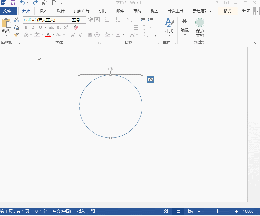Select the Format Painter brush
Image resolution: width=260 pixels, height=216 pixels.
coord(16,34)
